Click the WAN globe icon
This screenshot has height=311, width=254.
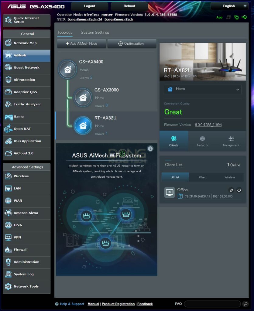(x=8, y=201)
